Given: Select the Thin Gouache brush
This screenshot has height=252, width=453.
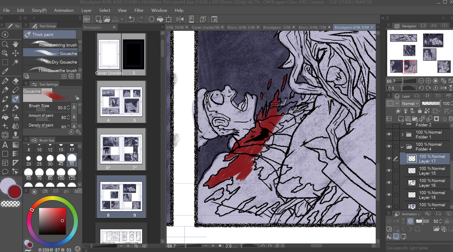Looking at the screenshot, I should pos(51,70).
